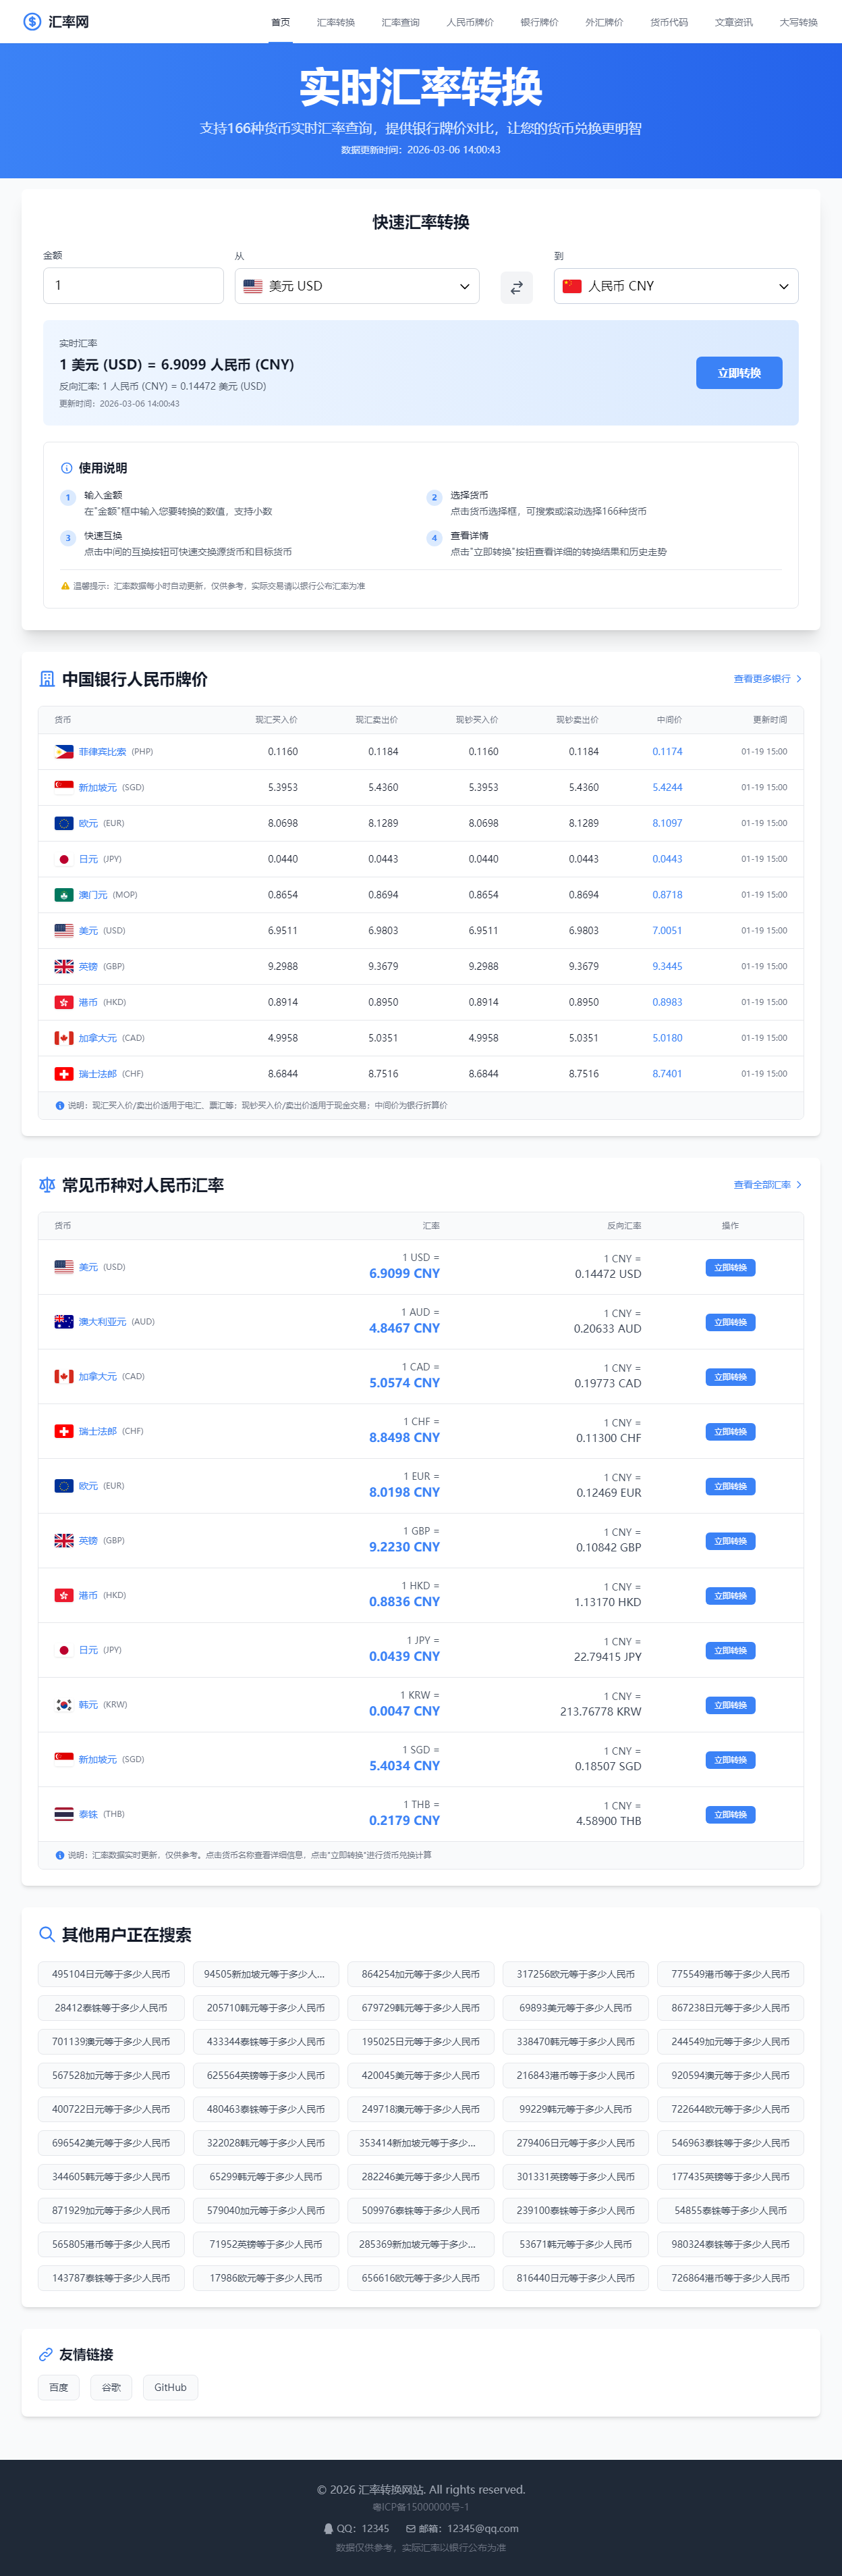
Task: Click the 汇率网 dollar logo icon
Action: (32, 22)
